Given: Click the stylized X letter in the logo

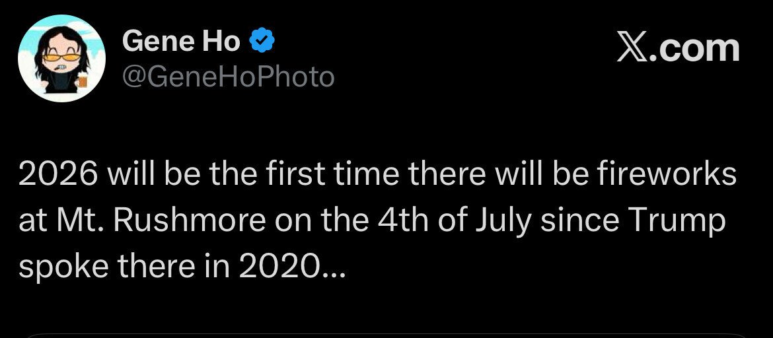Looking at the screenshot, I should click(632, 48).
